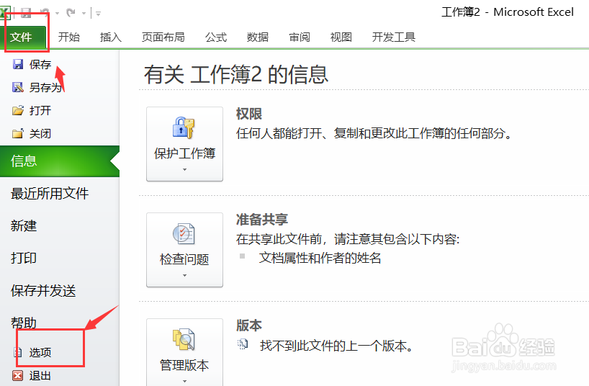Open the 开发工具 tab
The height and width of the screenshot is (386, 589).
tap(393, 37)
